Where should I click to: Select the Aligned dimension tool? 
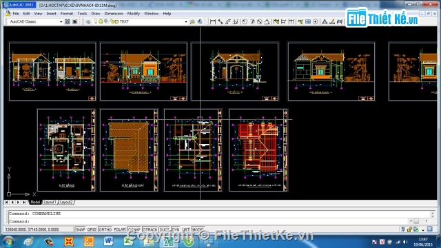click(220, 21)
